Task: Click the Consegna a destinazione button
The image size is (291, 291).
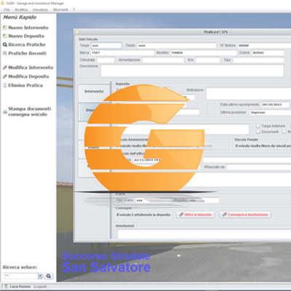Action: point(245,215)
